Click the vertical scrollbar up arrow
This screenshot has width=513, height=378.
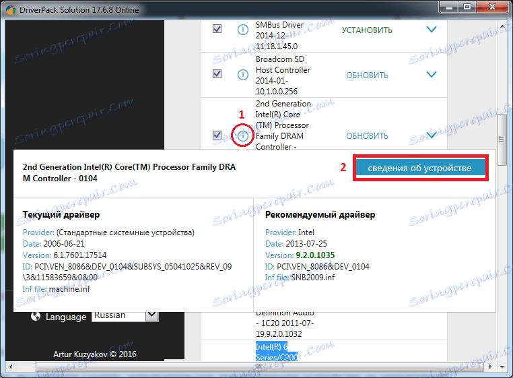502,26
